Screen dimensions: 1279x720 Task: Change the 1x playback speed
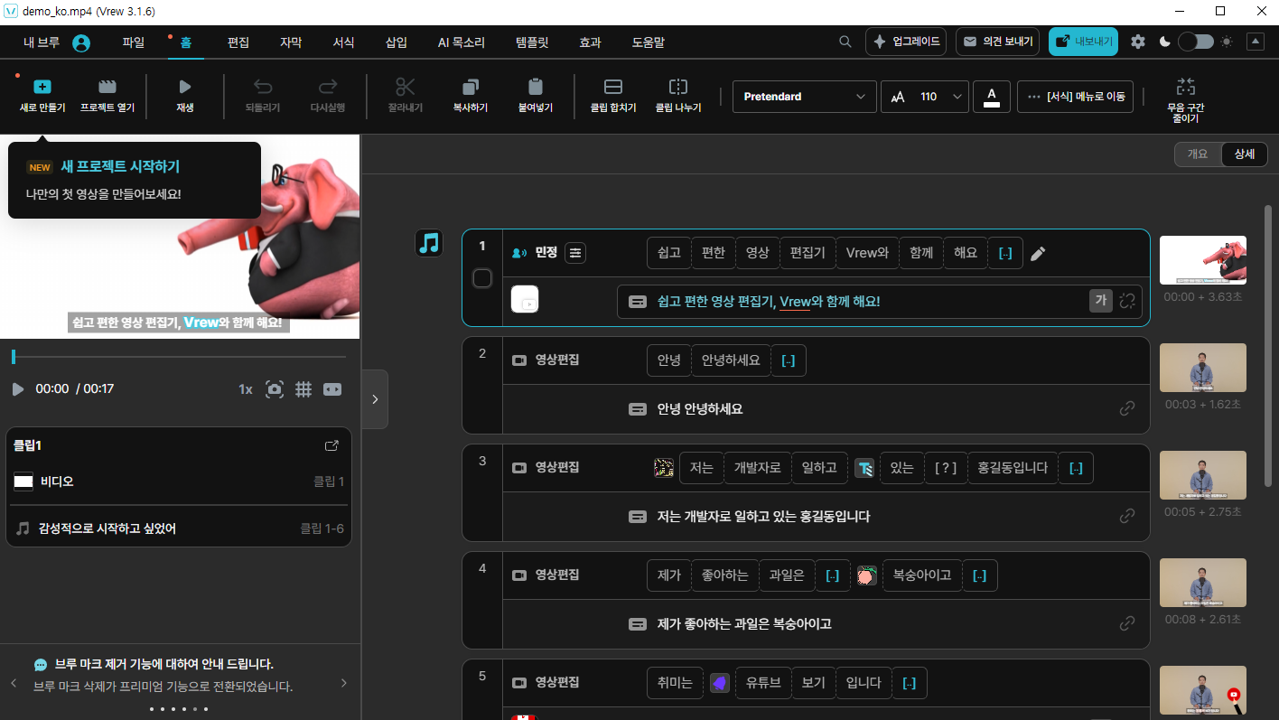click(x=245, y=389)
